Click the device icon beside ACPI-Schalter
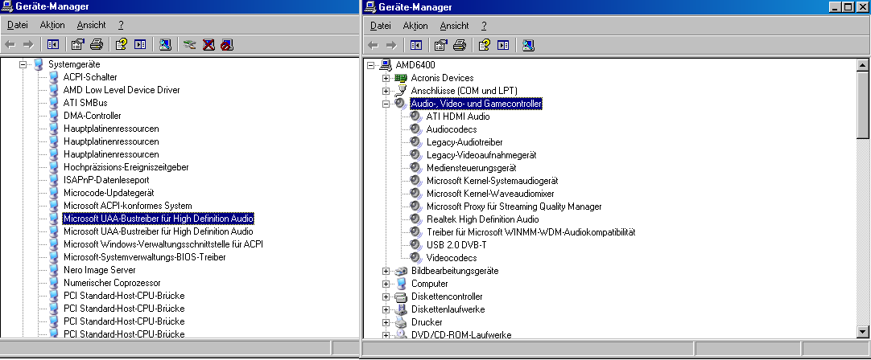The image size is (871, 360). click(53, 77)
